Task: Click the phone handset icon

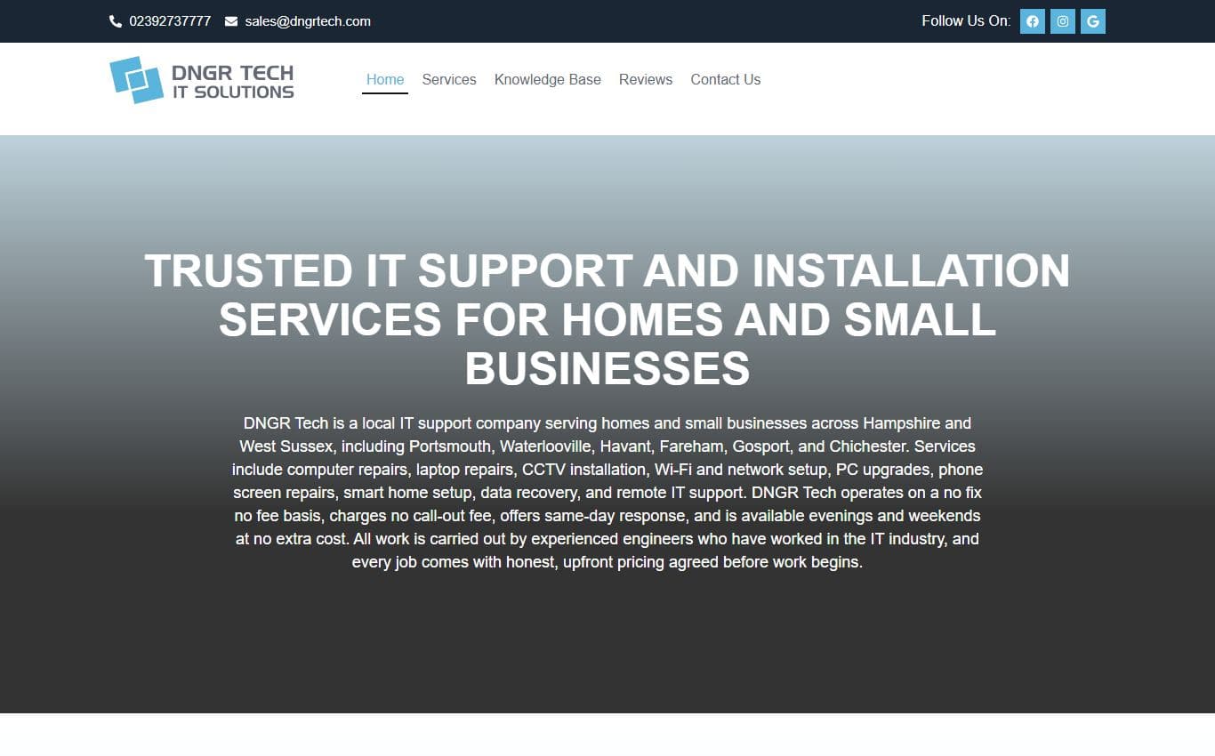Action: coord(116,21)
